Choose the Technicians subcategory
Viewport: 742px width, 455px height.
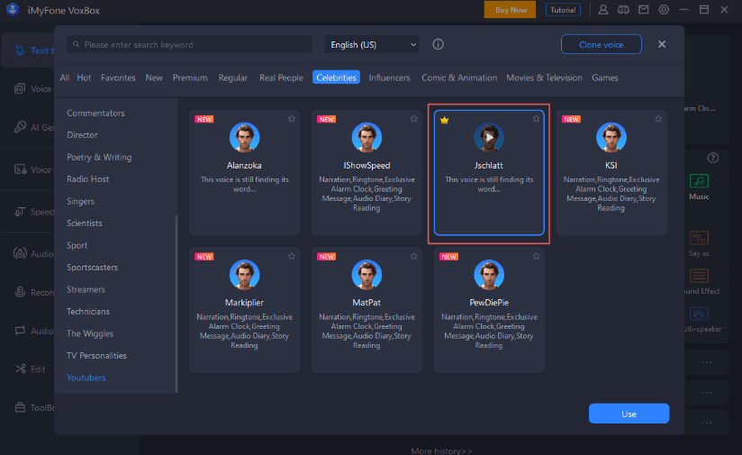(x=88, y=311)
